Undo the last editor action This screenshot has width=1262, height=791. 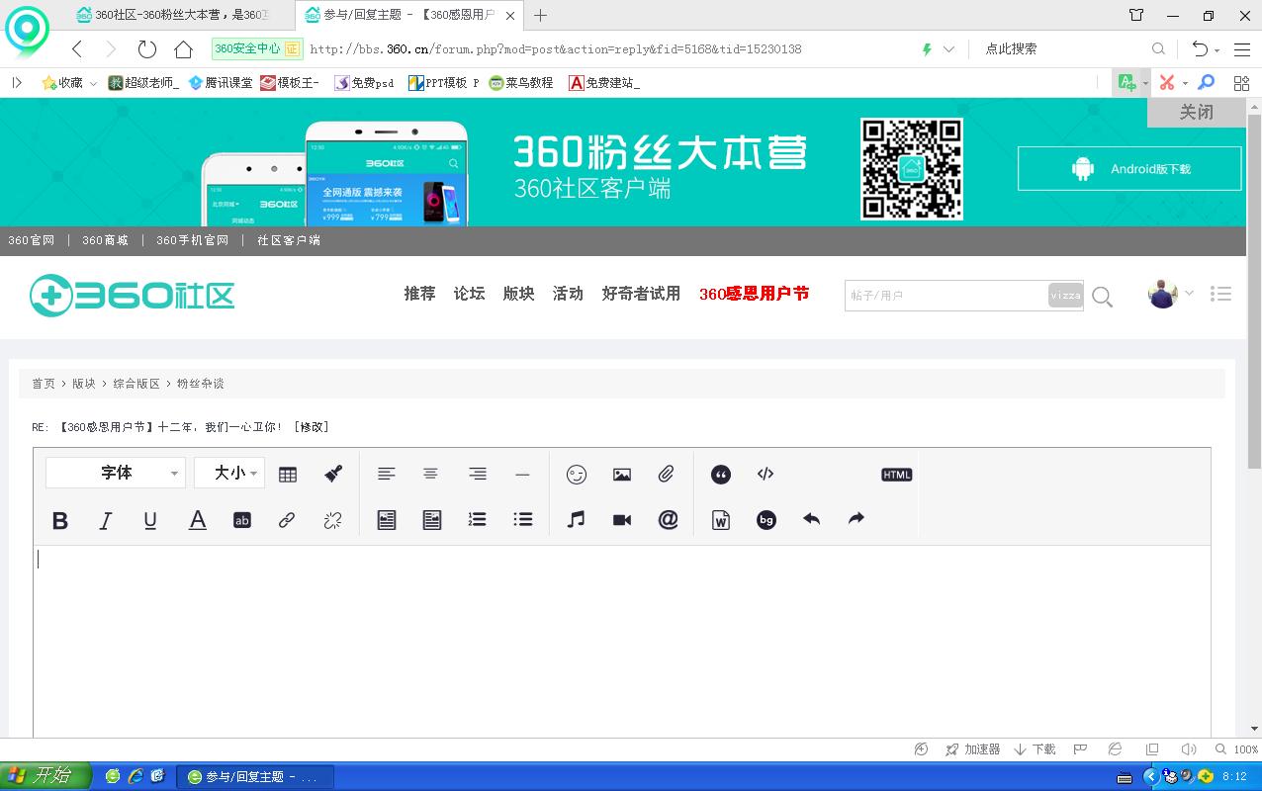(x=812, y=519)
